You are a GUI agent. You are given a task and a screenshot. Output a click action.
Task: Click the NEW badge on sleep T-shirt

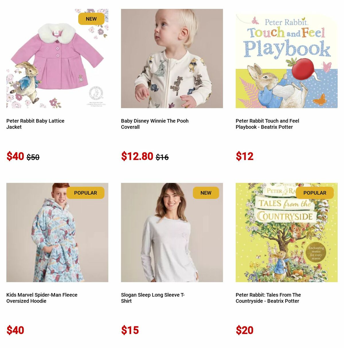[206, 193]
